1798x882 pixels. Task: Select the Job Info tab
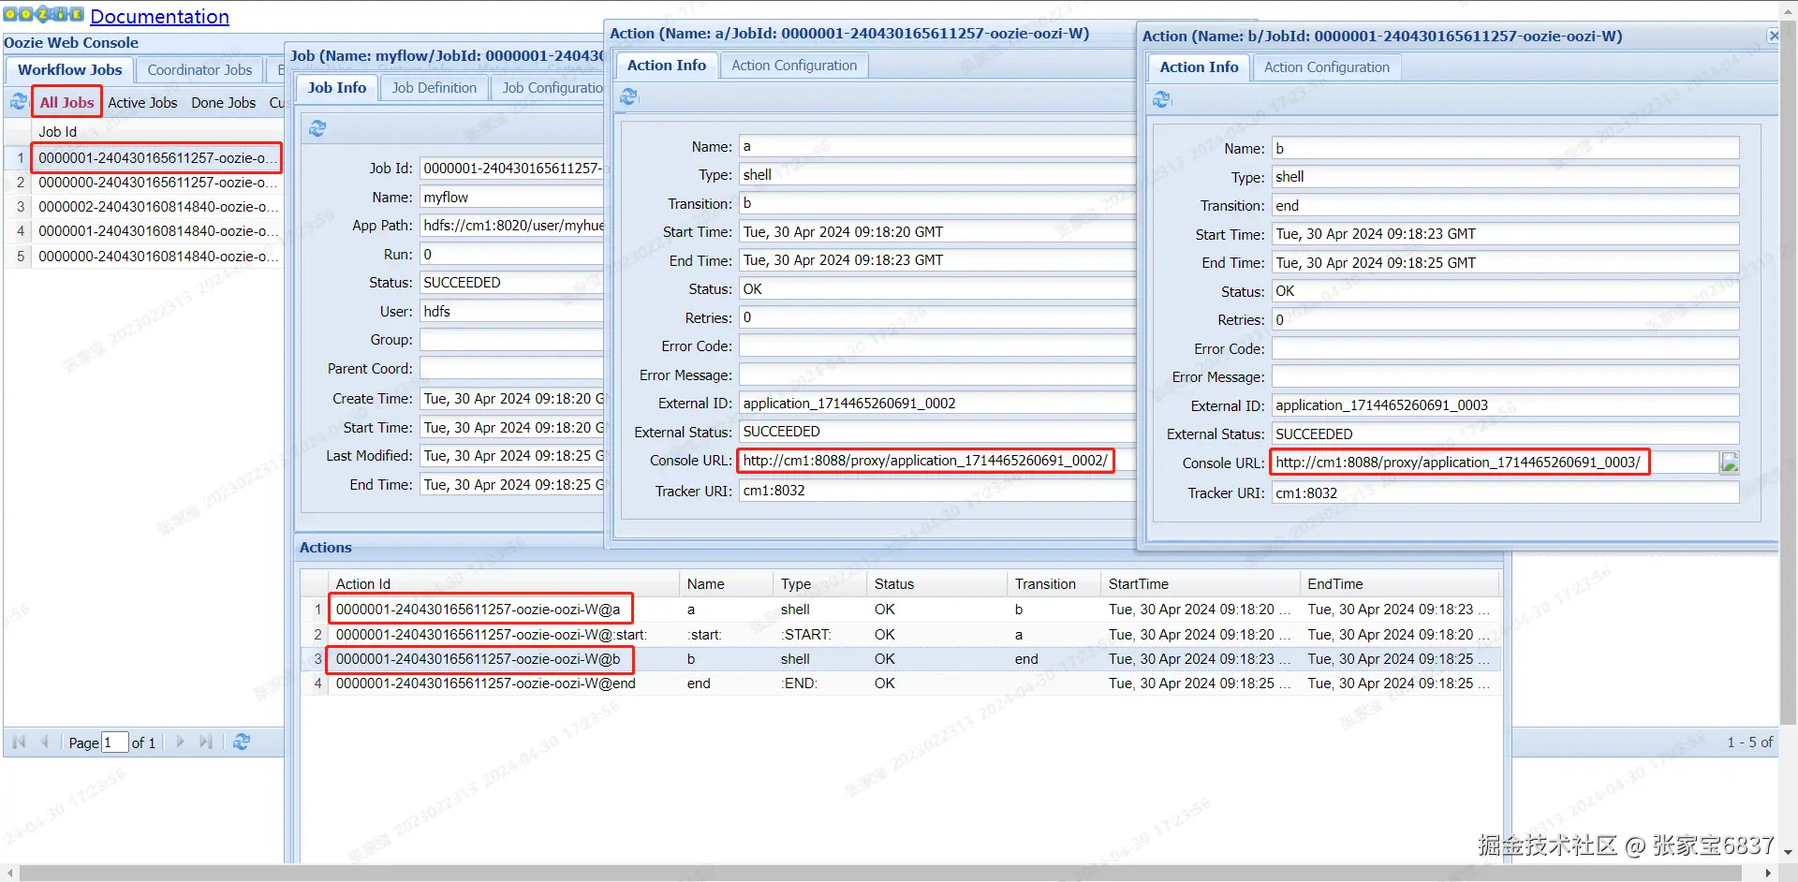tap(337, 87)
